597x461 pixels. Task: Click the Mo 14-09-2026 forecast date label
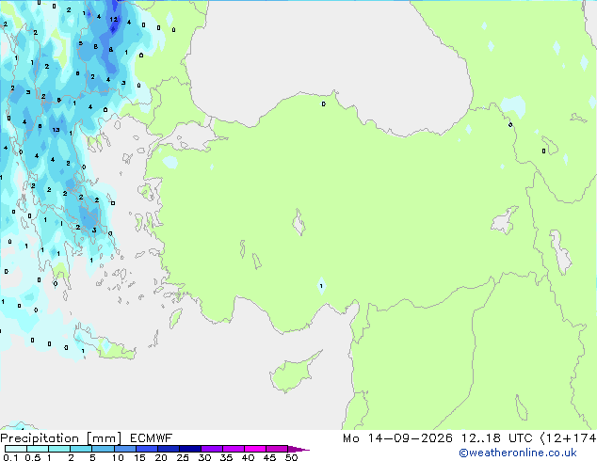(x=397, y=438)
